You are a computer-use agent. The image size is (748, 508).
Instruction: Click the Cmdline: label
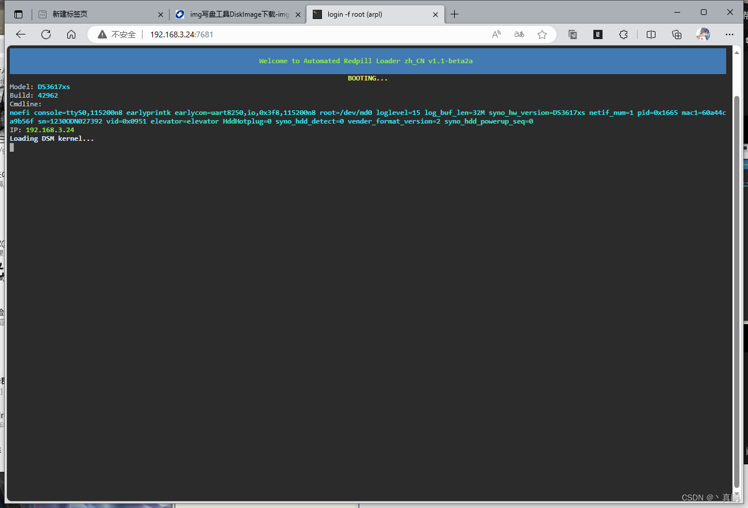[26, 104]
